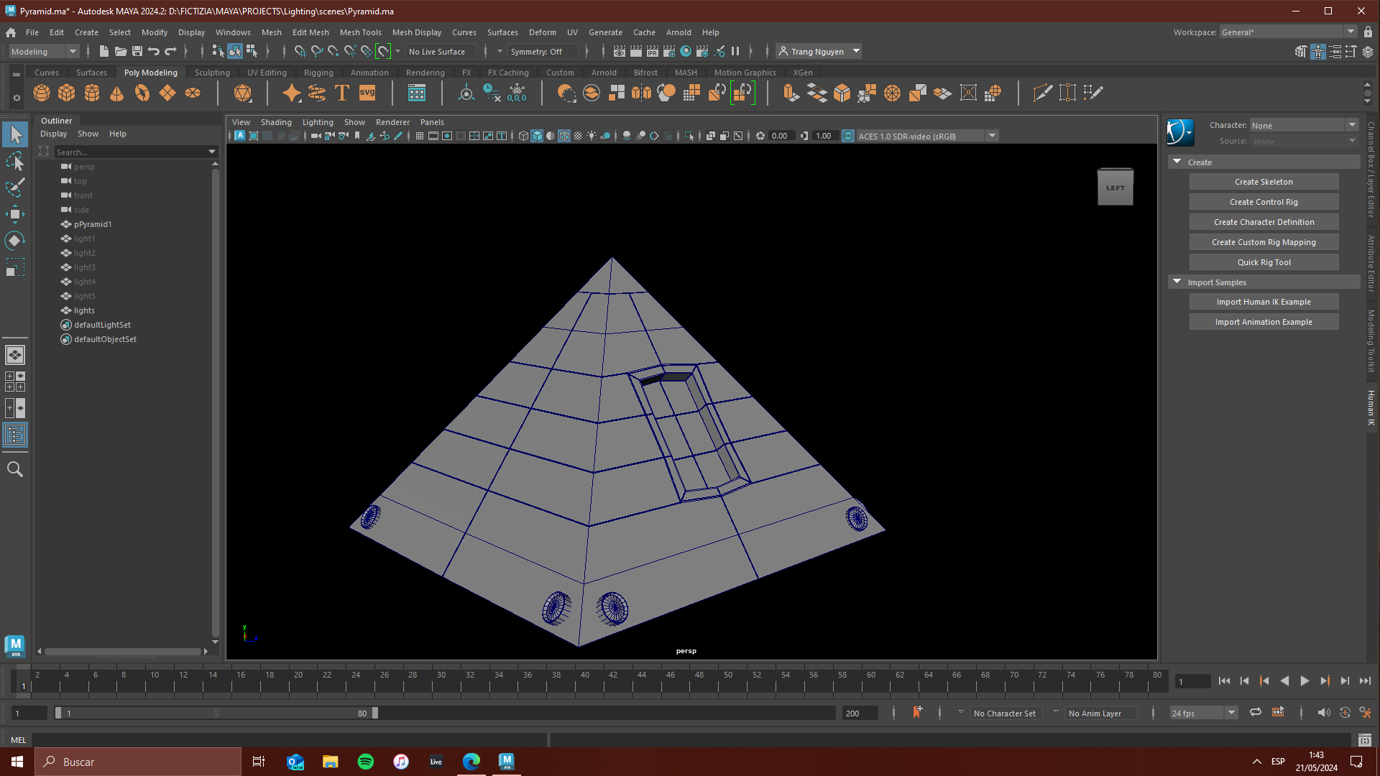1380x776 pixels.
Task: Click the Spotify icon in taskbar
Action: 366,762
